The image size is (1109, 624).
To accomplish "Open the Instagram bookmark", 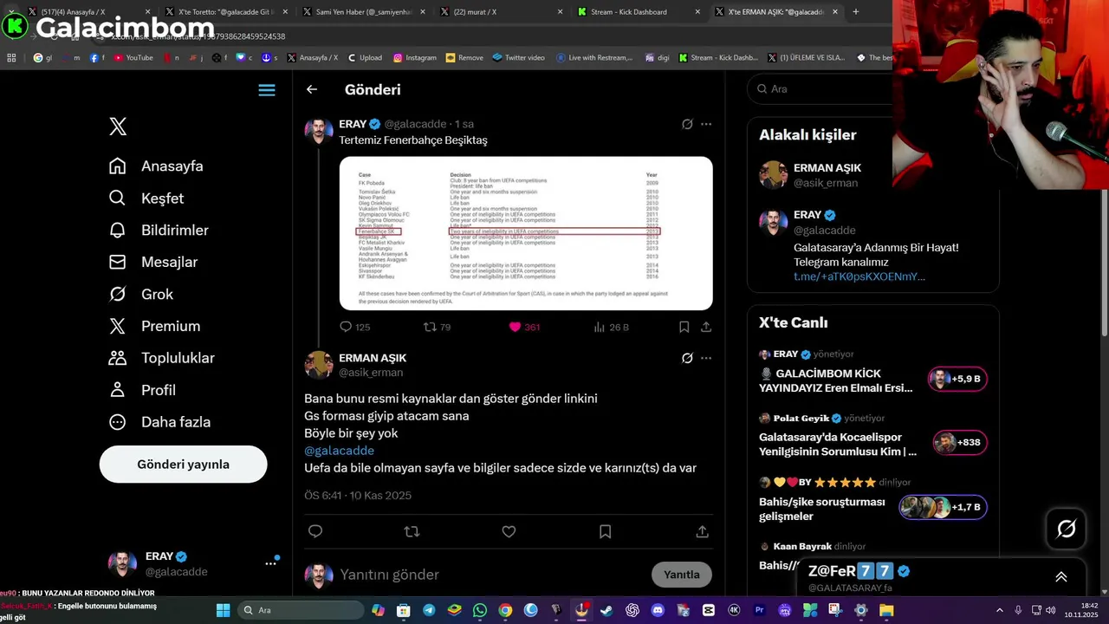I will click(x=415, y=58).
